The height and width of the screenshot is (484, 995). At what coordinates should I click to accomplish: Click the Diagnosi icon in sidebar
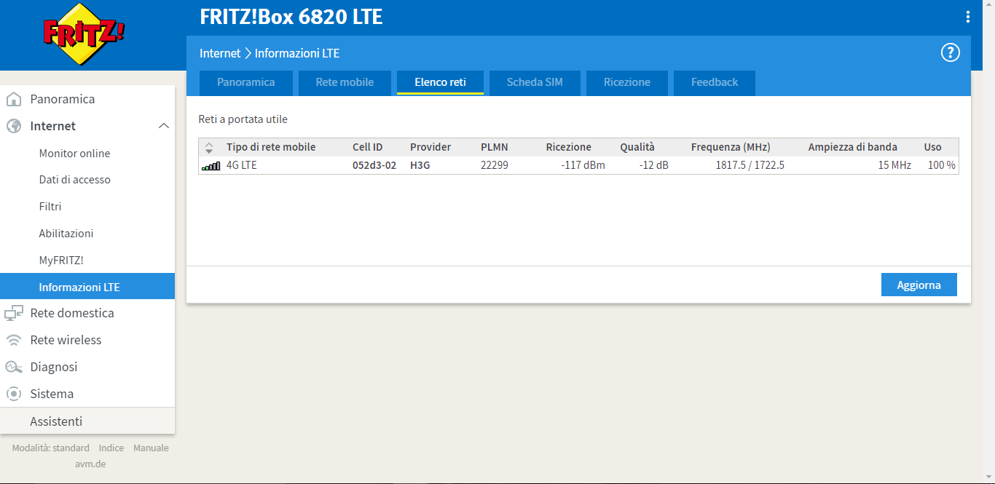click(x=13, y=367)
